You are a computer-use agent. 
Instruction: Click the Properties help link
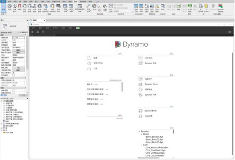click(3, 95)
